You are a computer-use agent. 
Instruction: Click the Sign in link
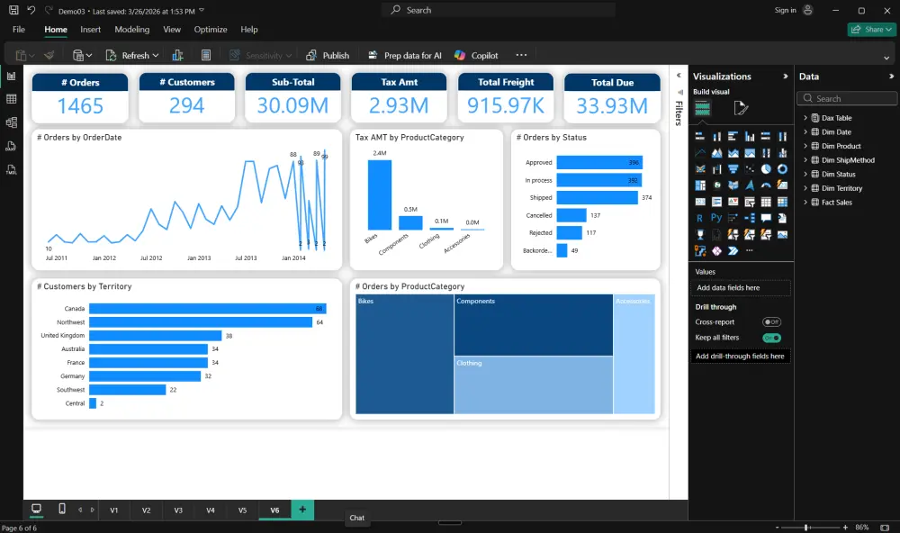pos(785,10)
